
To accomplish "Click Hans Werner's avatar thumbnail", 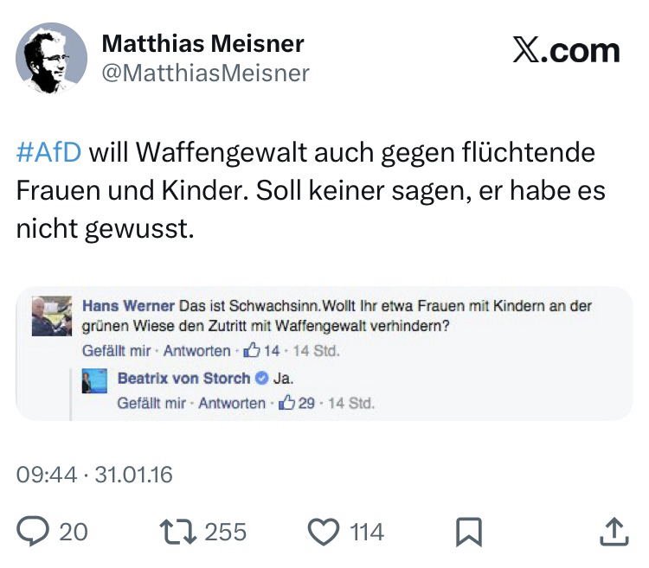I will click(x=52, y=316).
